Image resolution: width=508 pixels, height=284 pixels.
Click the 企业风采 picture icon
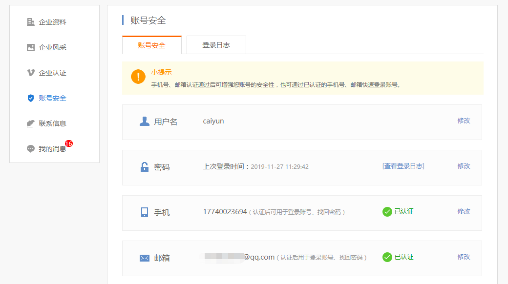click(31, 47)
